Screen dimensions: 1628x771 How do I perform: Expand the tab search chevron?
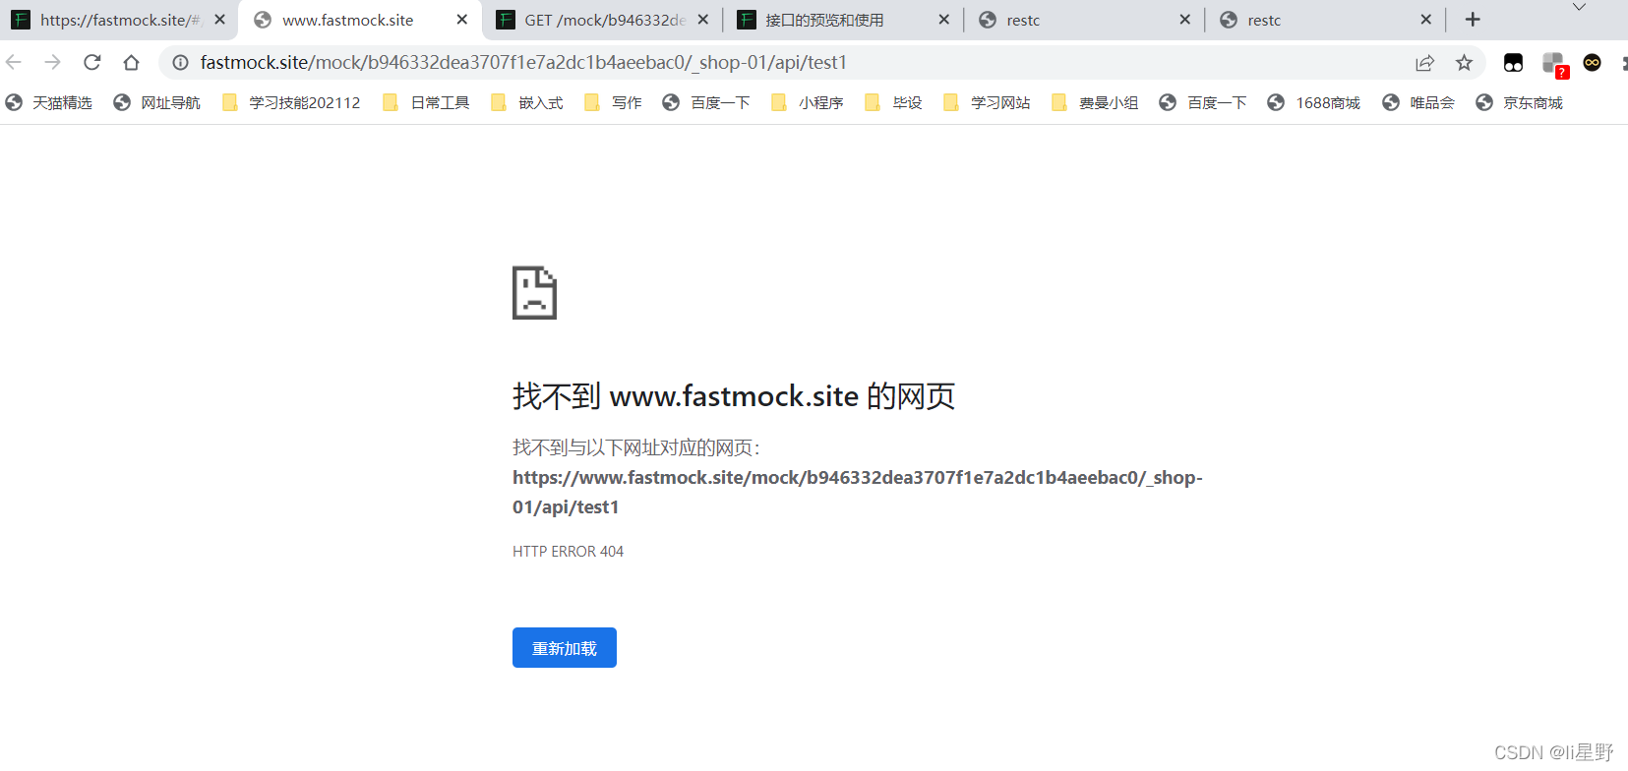(1579, 8)
